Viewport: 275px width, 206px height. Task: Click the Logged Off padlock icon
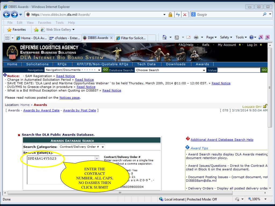point(265,106)
